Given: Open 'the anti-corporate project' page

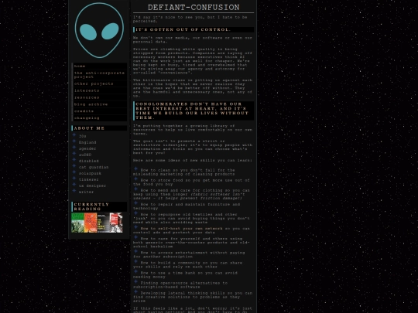Looking at the screenshot, I should point(99,75).
